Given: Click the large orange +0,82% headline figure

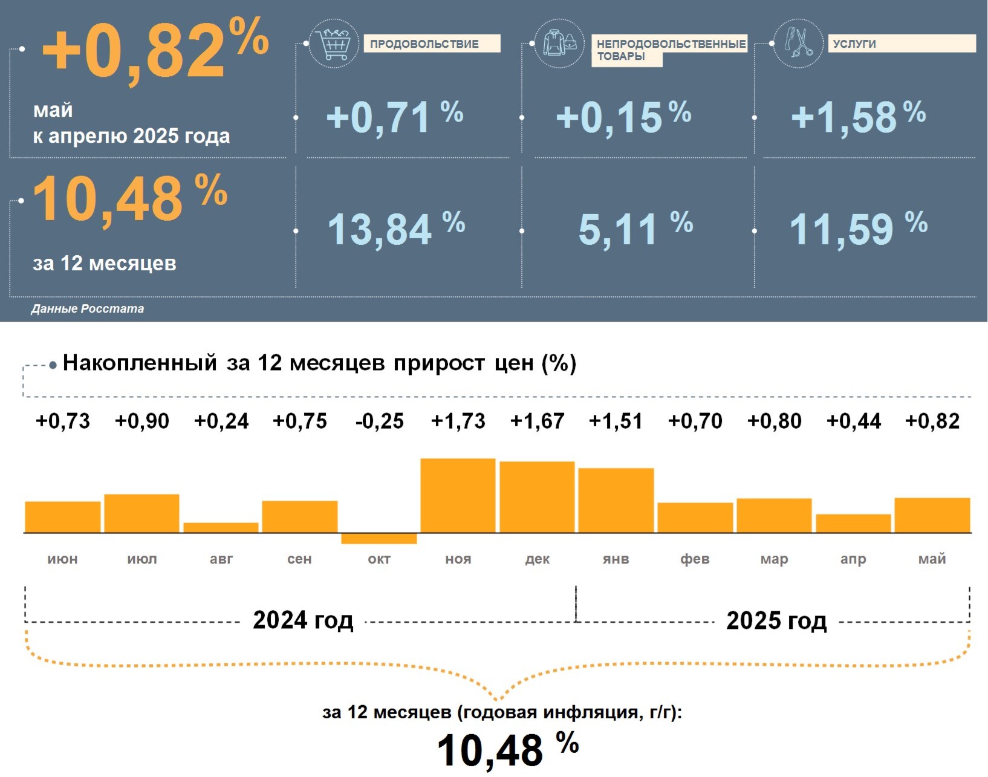Looking at the screenshot, I should tap(155, 51).
